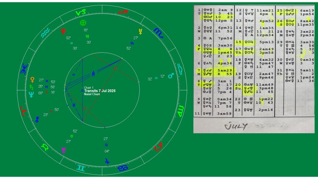Click the 'Chart 1' label
The height and width of the screenshot is (179, 318).
pyautogui.click(x=89, y=88)
